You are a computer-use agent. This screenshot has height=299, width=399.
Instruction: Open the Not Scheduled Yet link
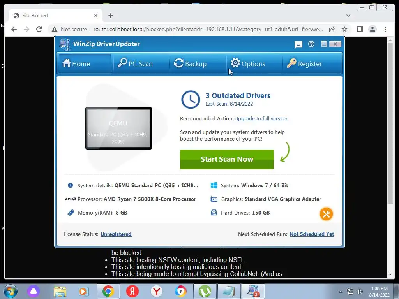click(312, 234)
